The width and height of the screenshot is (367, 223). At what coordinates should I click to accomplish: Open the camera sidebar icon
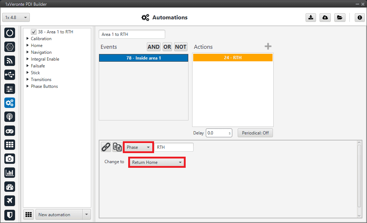click(x=10, y=158)
